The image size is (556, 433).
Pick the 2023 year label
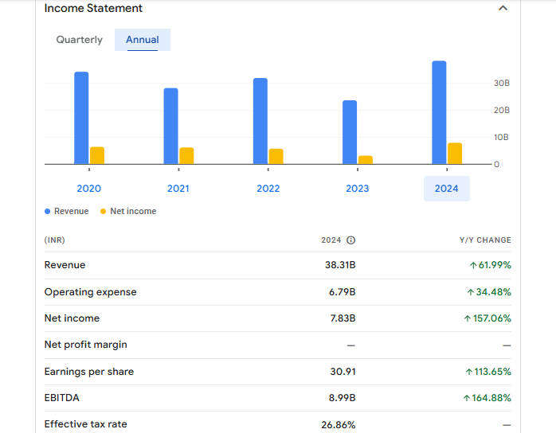[x=358, y=189]
